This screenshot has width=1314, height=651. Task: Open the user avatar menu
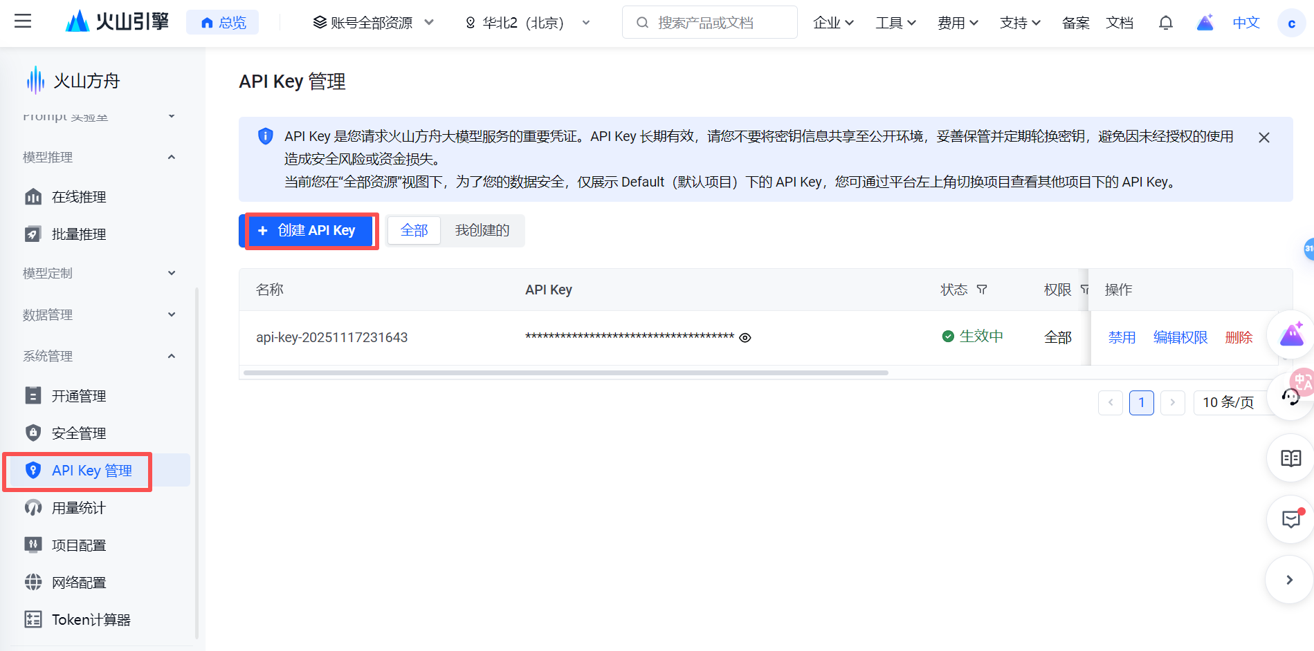pos(1291,23)
